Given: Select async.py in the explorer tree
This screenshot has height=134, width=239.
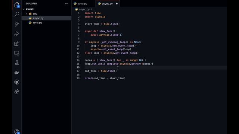Looking at the screenshot, I should [46, 18].
